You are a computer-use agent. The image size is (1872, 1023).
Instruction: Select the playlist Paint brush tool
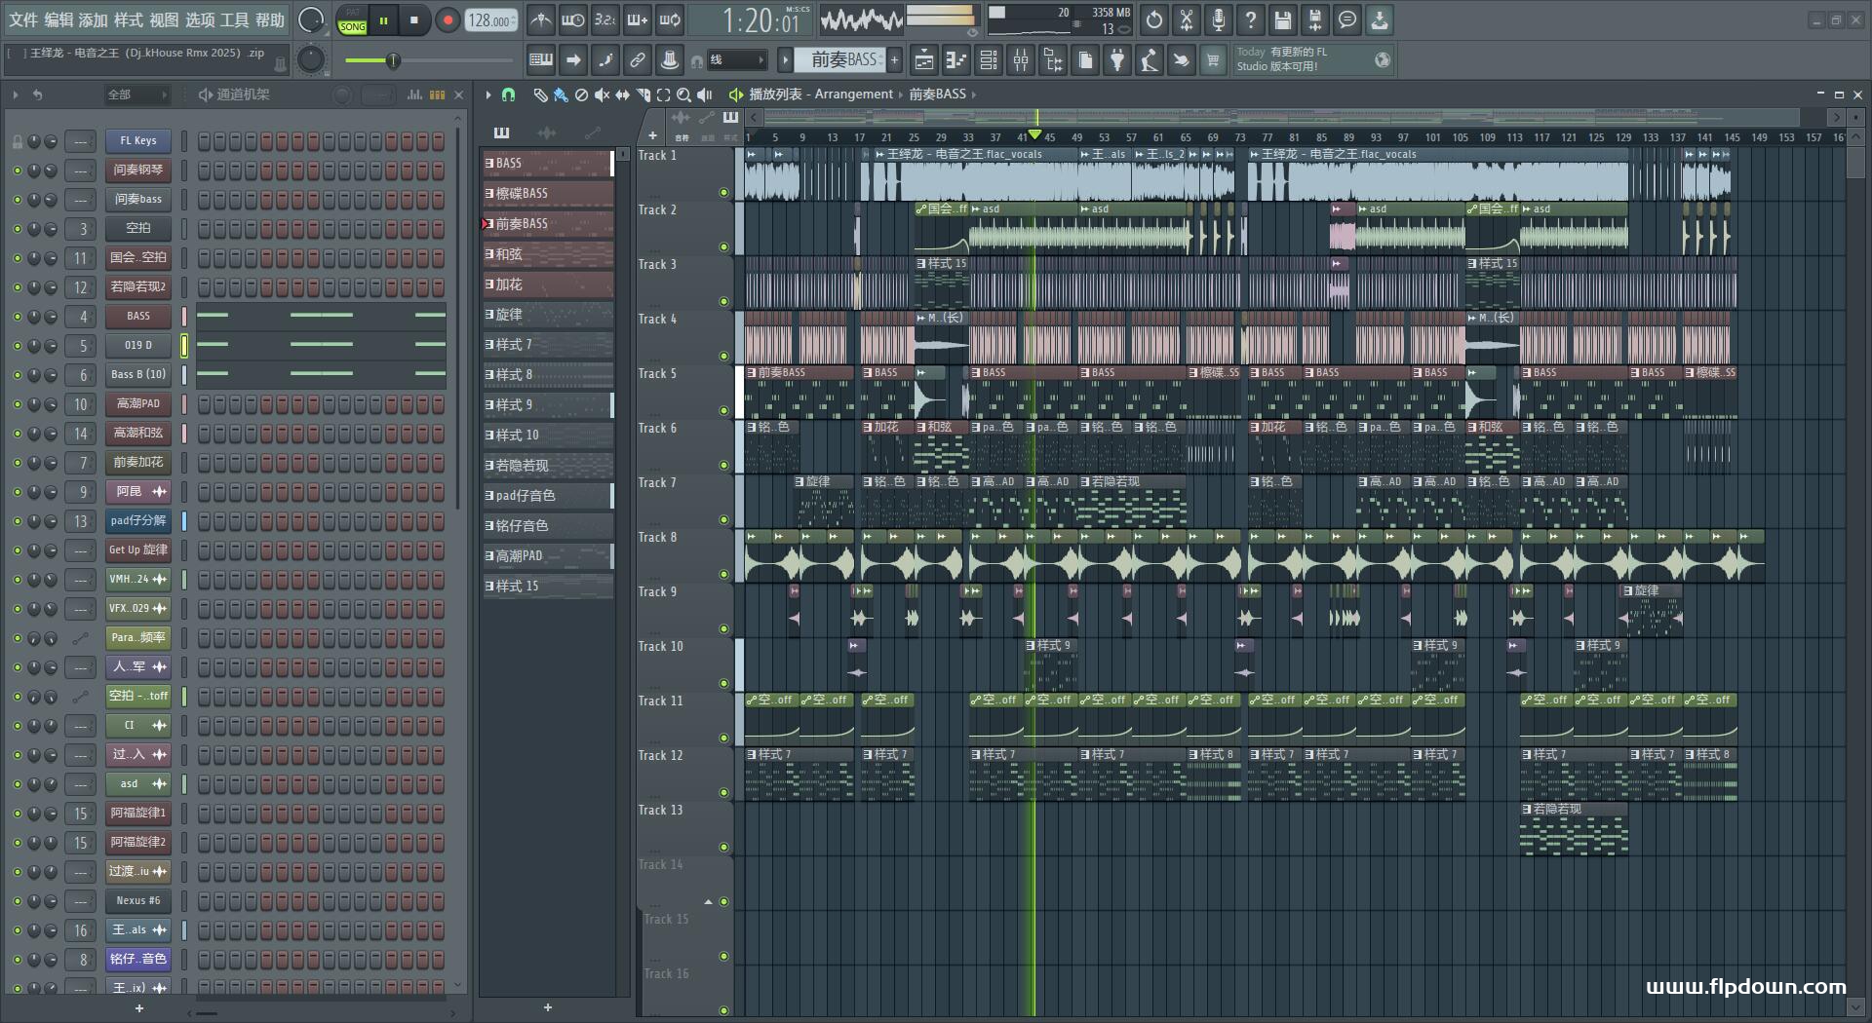tap(561, 95)
